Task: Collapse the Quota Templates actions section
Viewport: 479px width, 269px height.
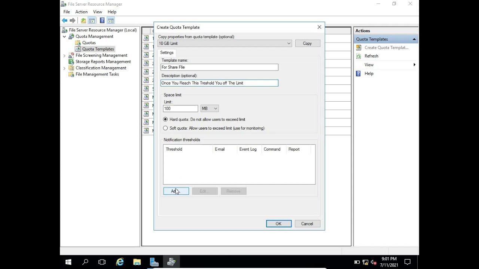Action: [414, 39]
